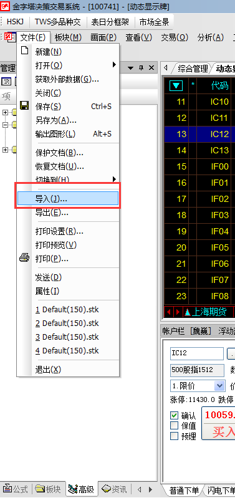235x498 pixels.
Task: Select the 上海期货 market tab
Action: (x=208, y=312)
